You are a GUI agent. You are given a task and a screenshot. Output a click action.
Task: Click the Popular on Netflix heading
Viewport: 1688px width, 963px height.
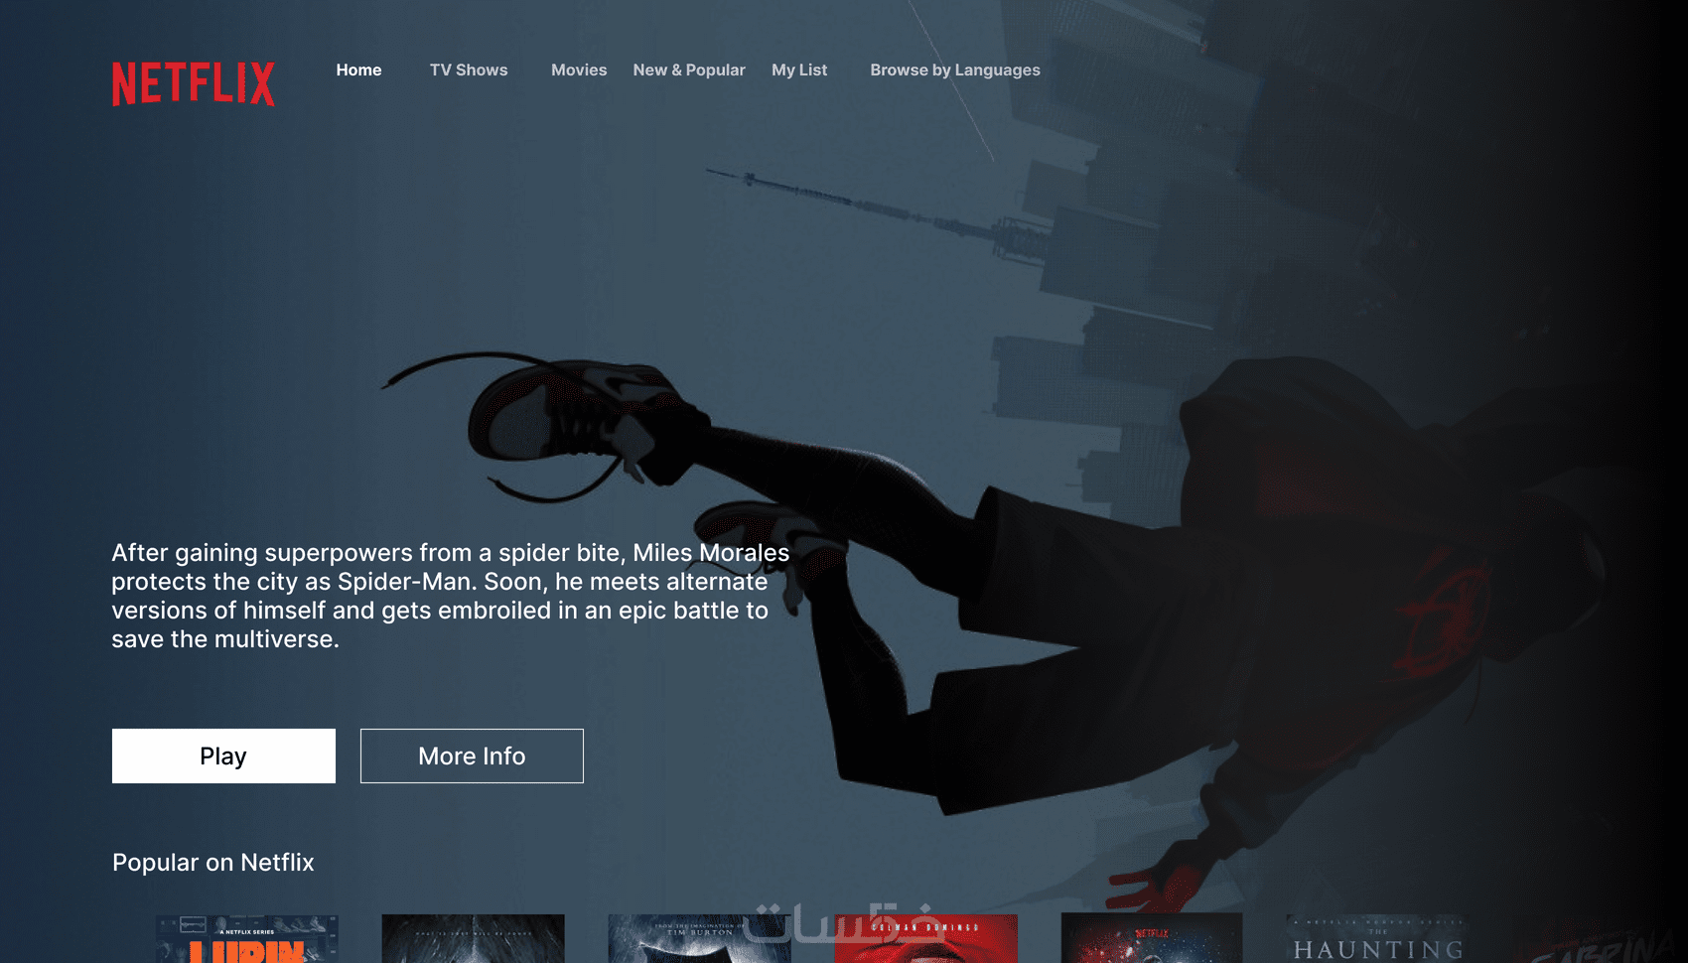pyautogui.click(x=213, y=863)
